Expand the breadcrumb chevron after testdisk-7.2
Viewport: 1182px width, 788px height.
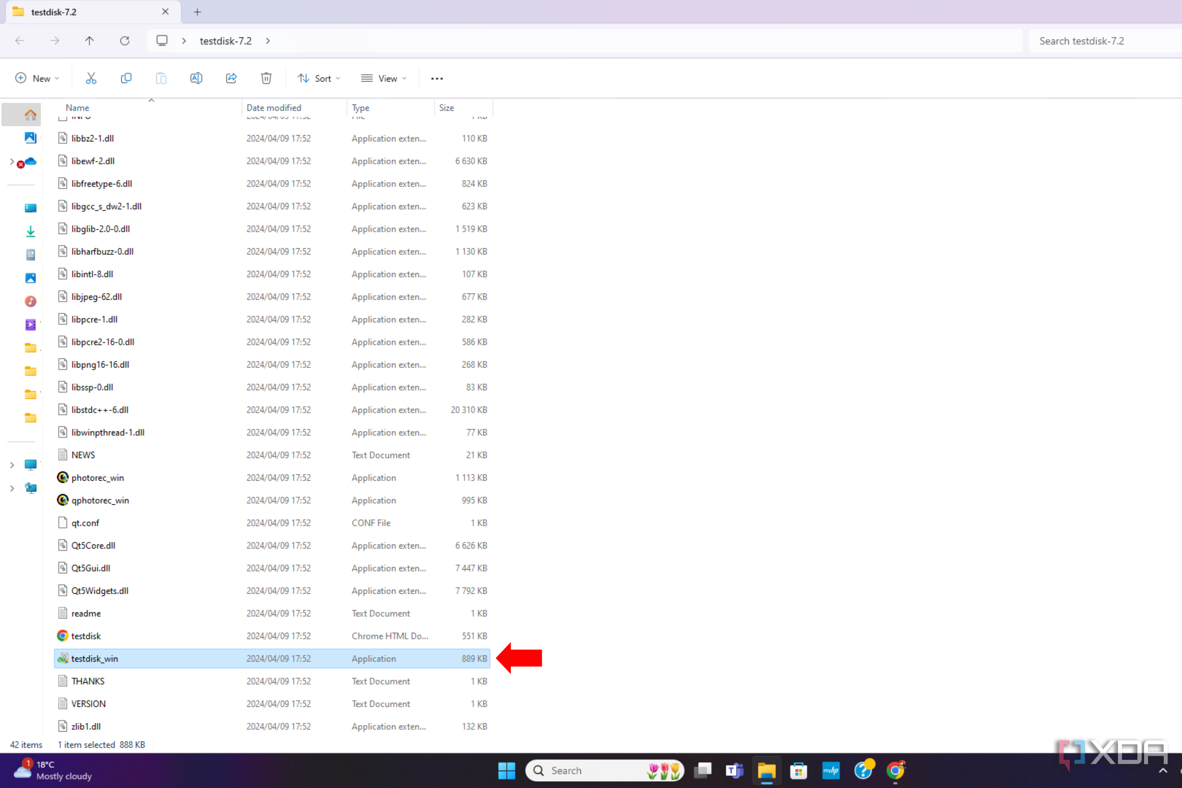[268, 41]
